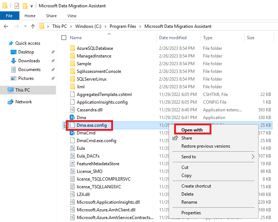Screen dimensions: 278x222
Task: Switch to the Share ribbon tab
Action: point(52,16)
